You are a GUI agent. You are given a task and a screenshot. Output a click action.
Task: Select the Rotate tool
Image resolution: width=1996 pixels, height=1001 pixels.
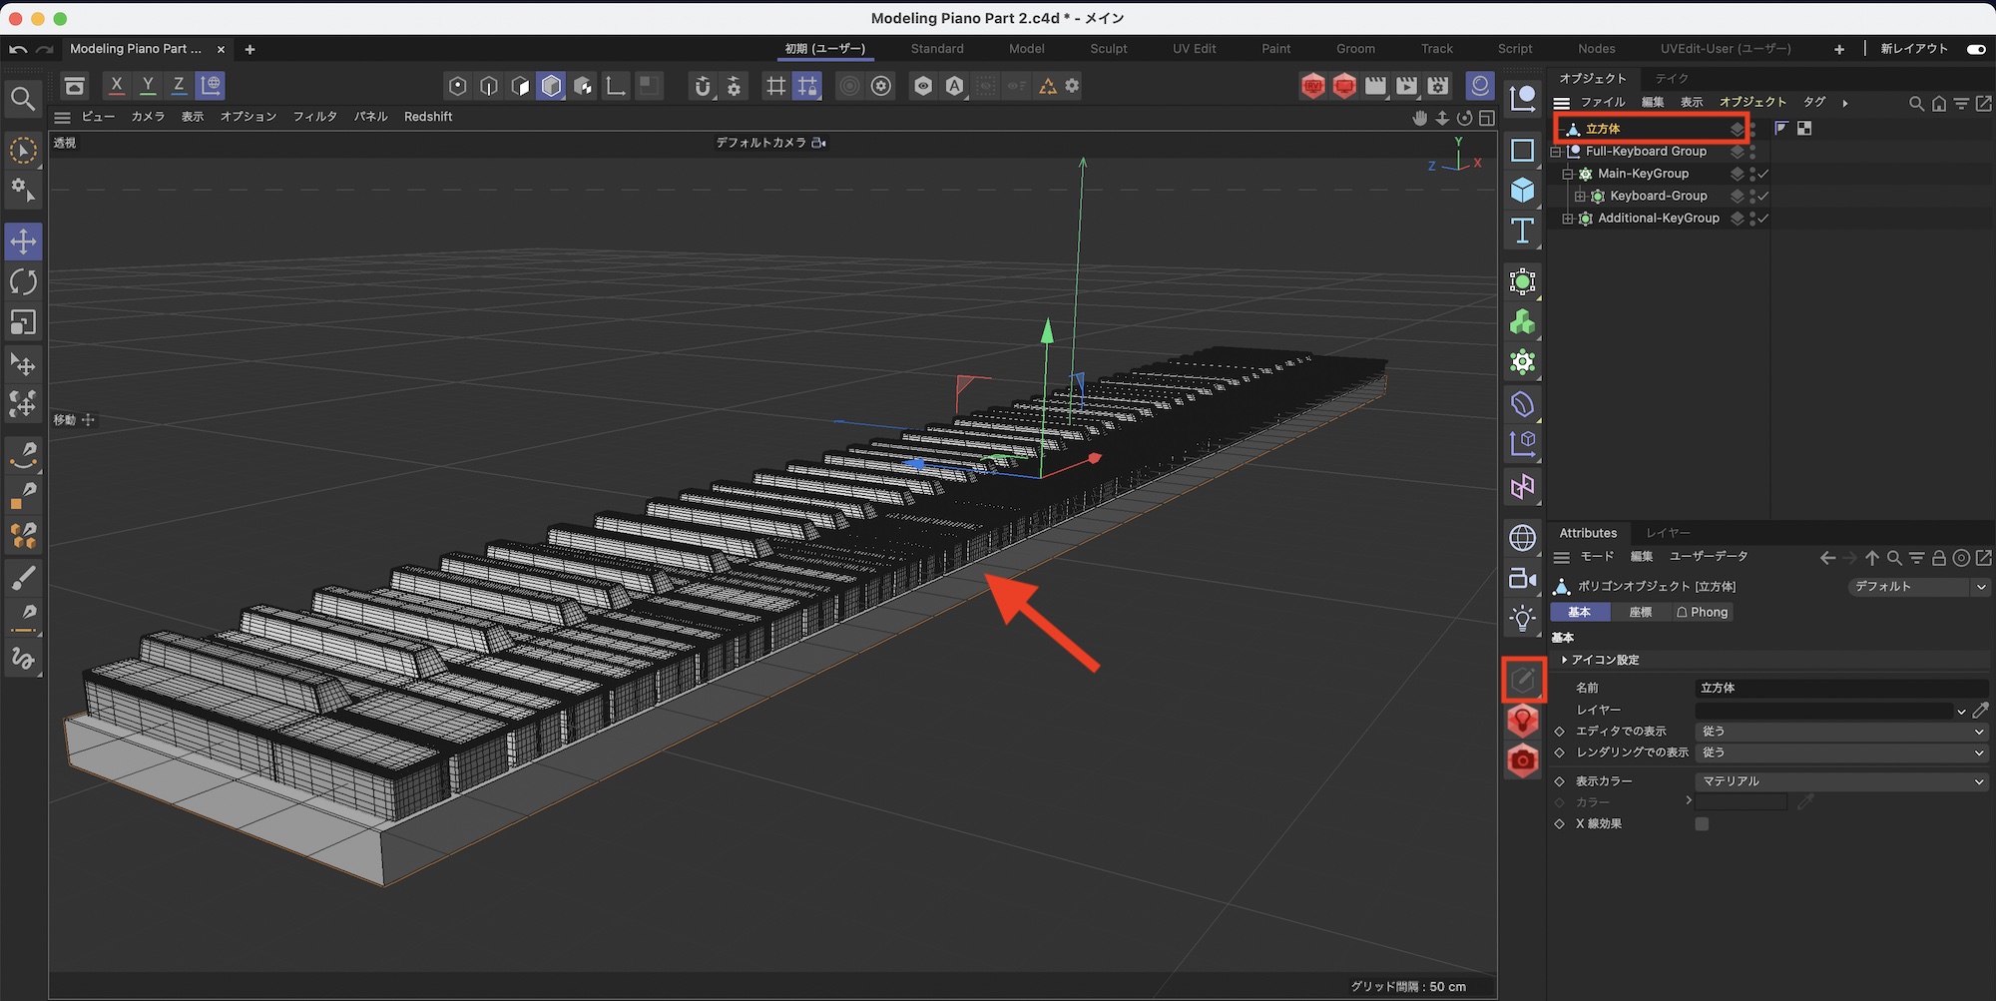[23, 282]
